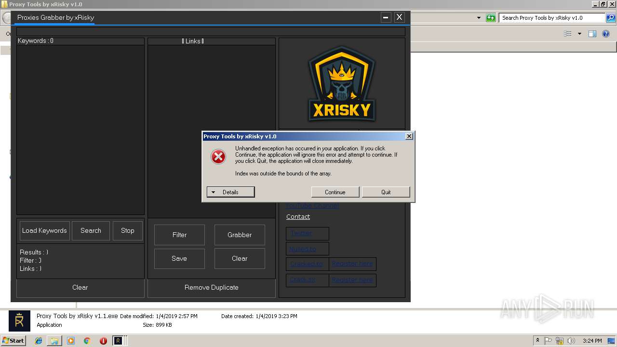Click the 3:24 PM clock
The image size is (617, 347).
click(x=592, y=341)
